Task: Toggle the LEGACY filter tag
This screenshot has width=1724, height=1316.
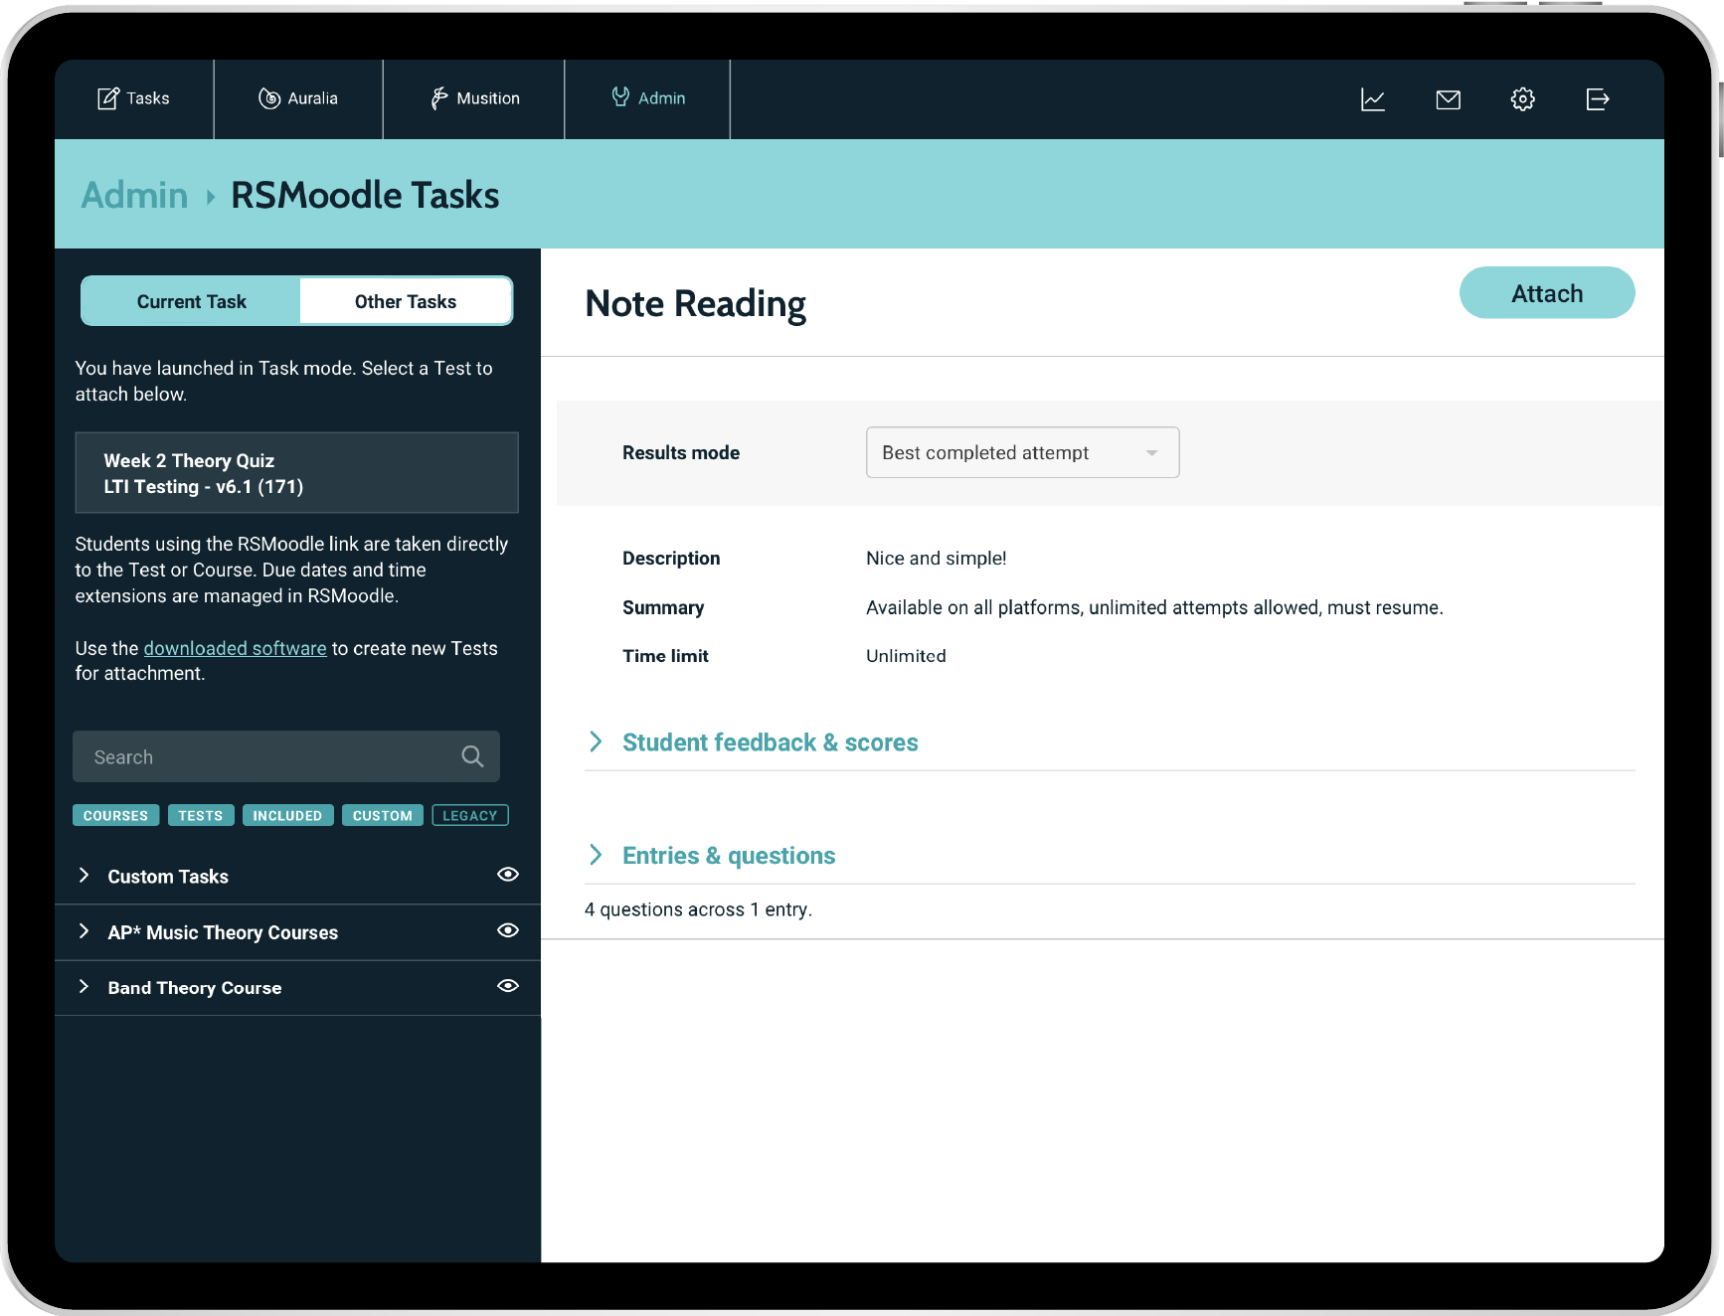Action: (x=469, y=815)
